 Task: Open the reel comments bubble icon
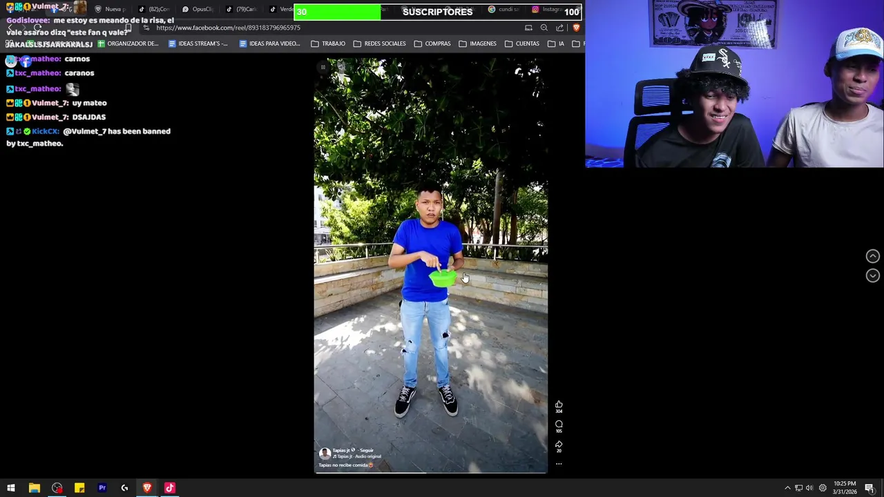(x=559, y=424)
